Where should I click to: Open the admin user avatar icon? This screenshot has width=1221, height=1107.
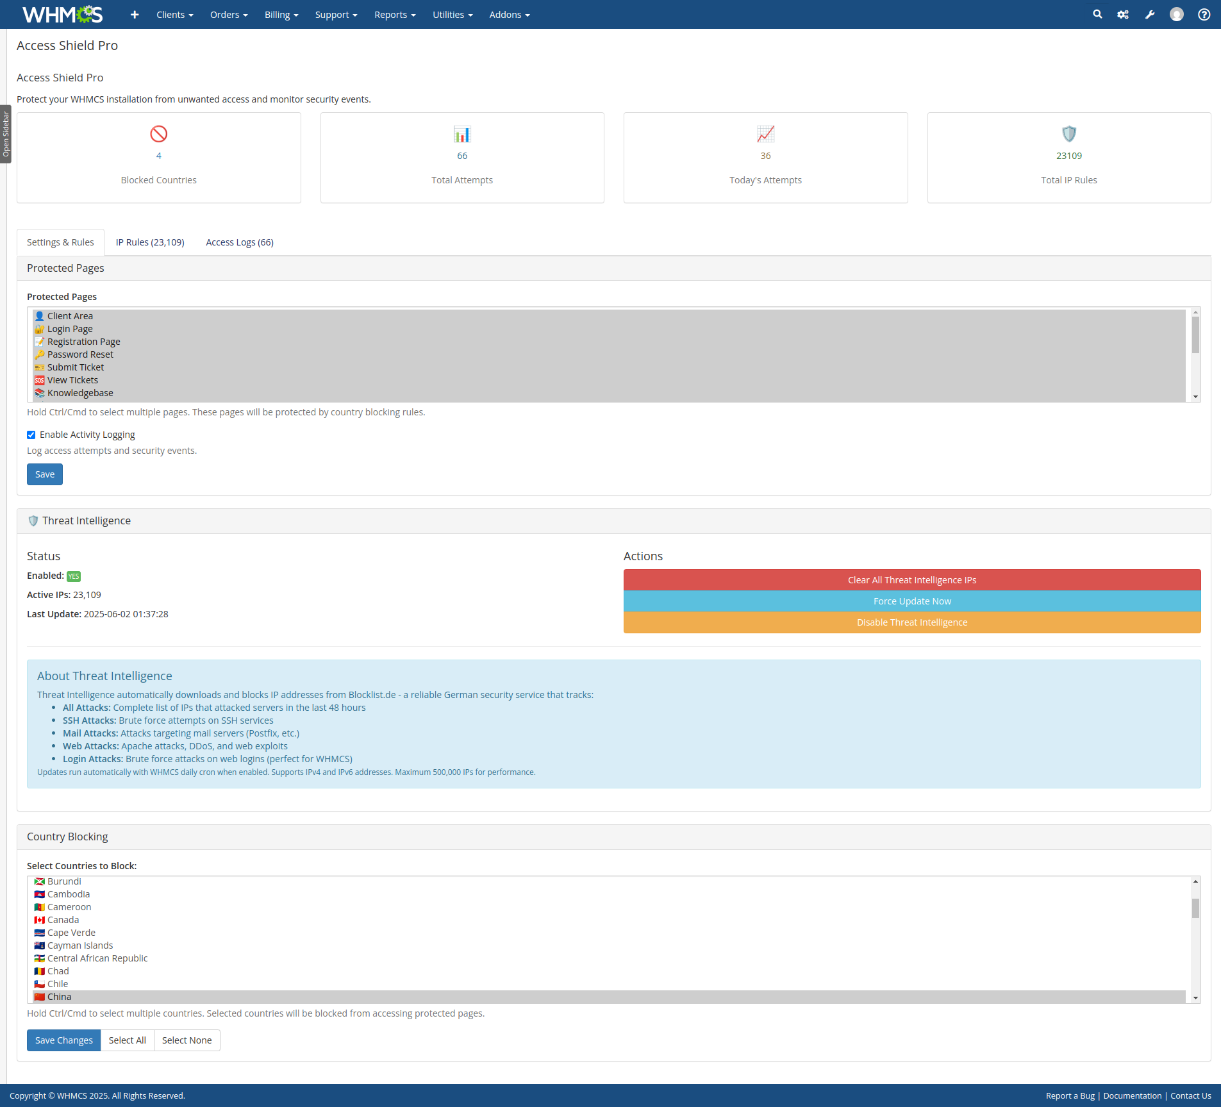pyautogui.click(x=1177, y=14)
